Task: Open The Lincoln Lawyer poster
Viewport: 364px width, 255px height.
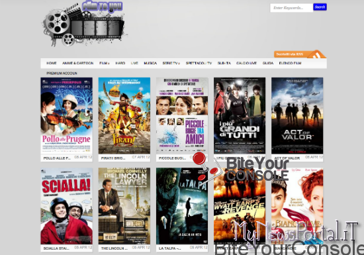Action: [124, 206]
